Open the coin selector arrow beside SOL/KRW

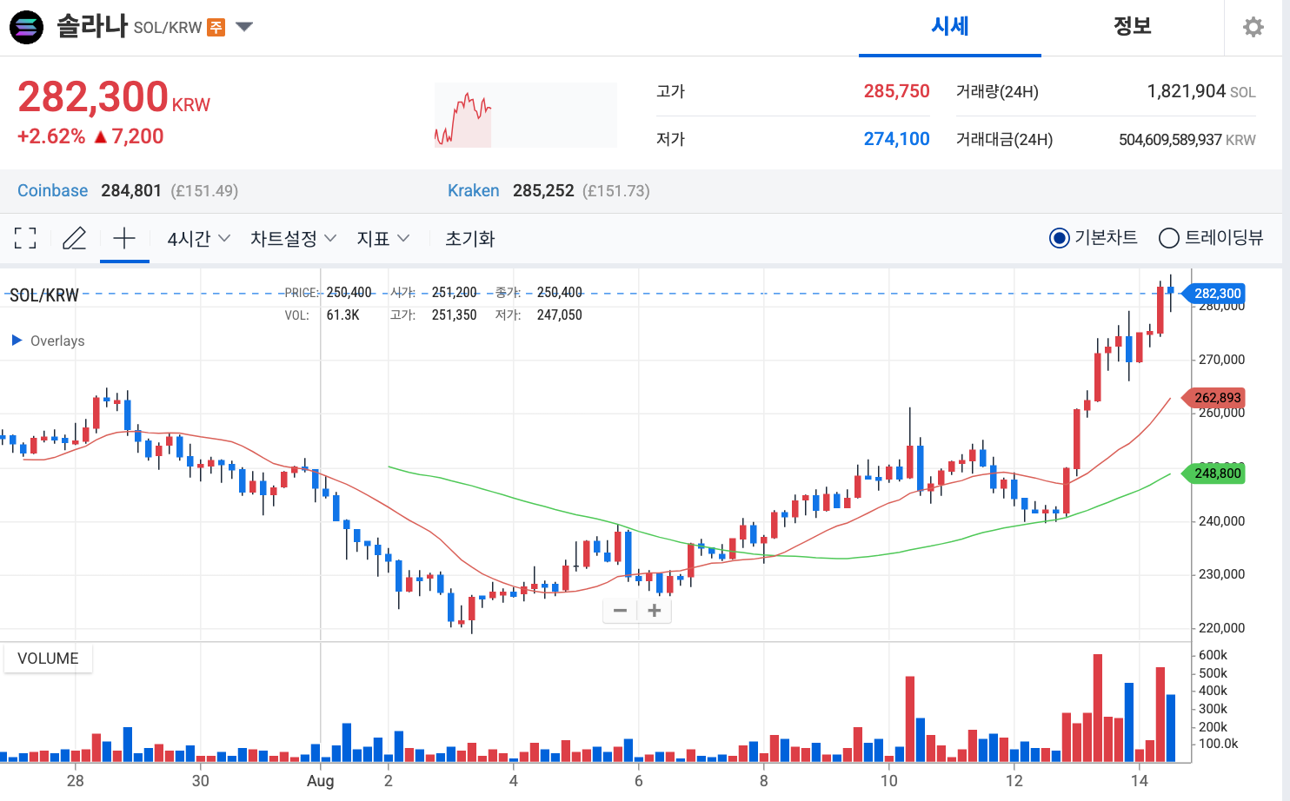244,27
